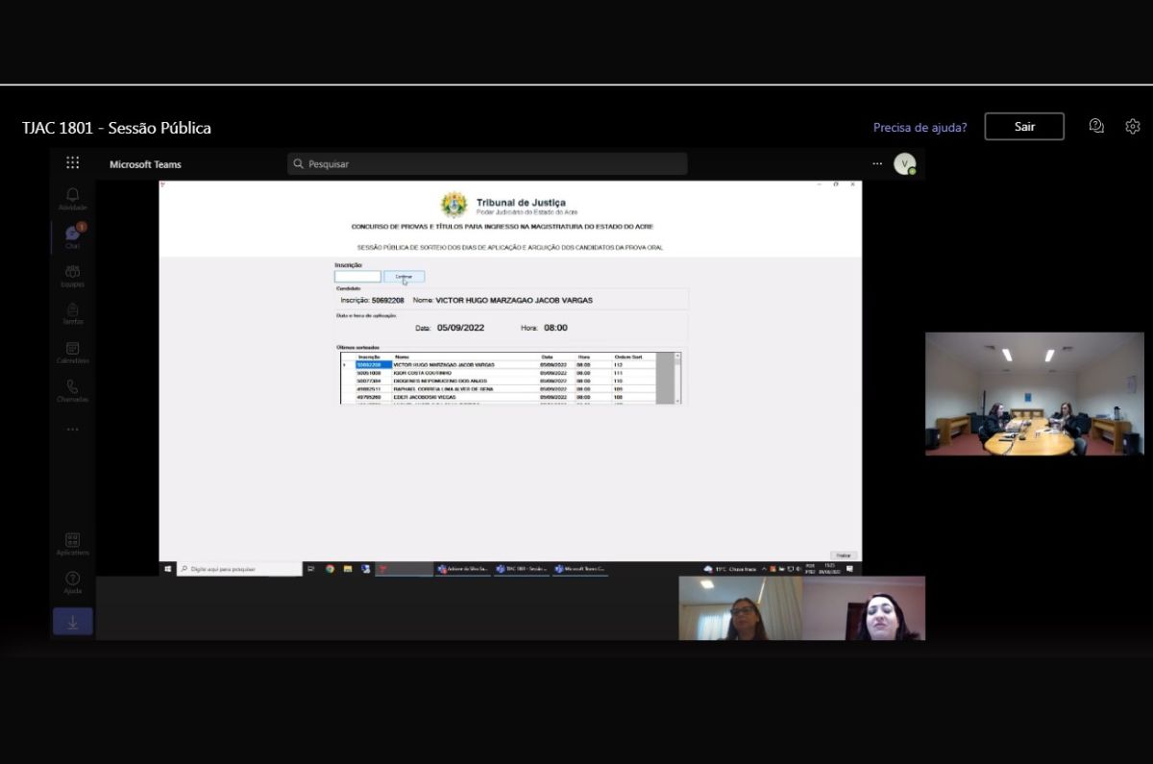Open Atividade notifications in Teams sidebar
Image resolution: width=1153 pixels, height=764 pixels.
73,198
